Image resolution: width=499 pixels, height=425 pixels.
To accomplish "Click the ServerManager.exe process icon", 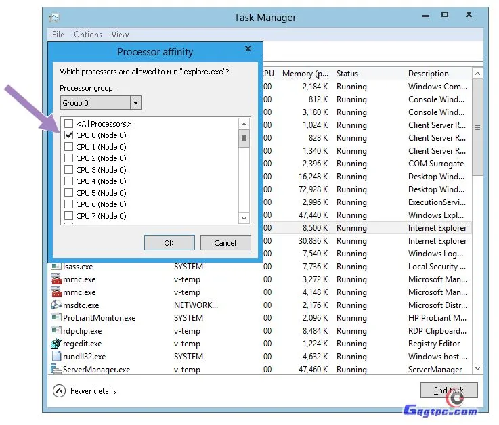I will [x=56, y=370].
